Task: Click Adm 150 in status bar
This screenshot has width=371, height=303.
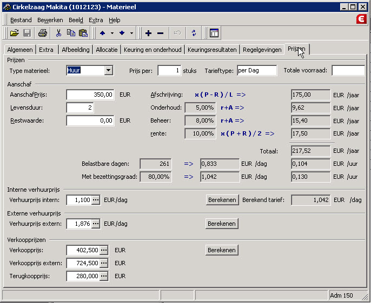Action: coord(341,295)
